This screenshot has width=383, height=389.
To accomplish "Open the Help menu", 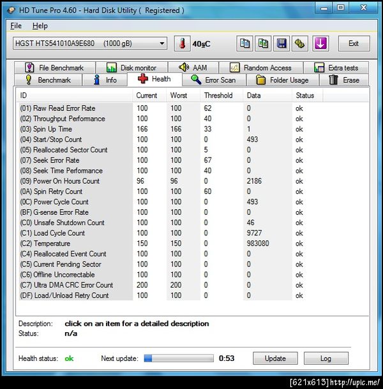I will [40, 26].
